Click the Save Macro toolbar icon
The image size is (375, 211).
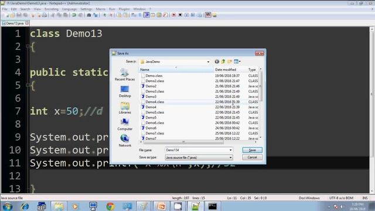[x=199, y=15]
